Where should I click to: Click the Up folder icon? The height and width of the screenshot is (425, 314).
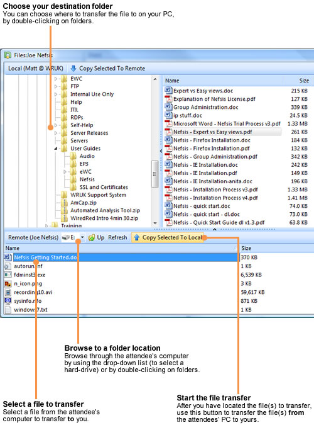tap(92, 237)
